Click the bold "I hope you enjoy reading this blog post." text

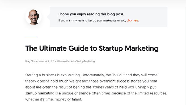pyautogui.click(x=91, y=14)
